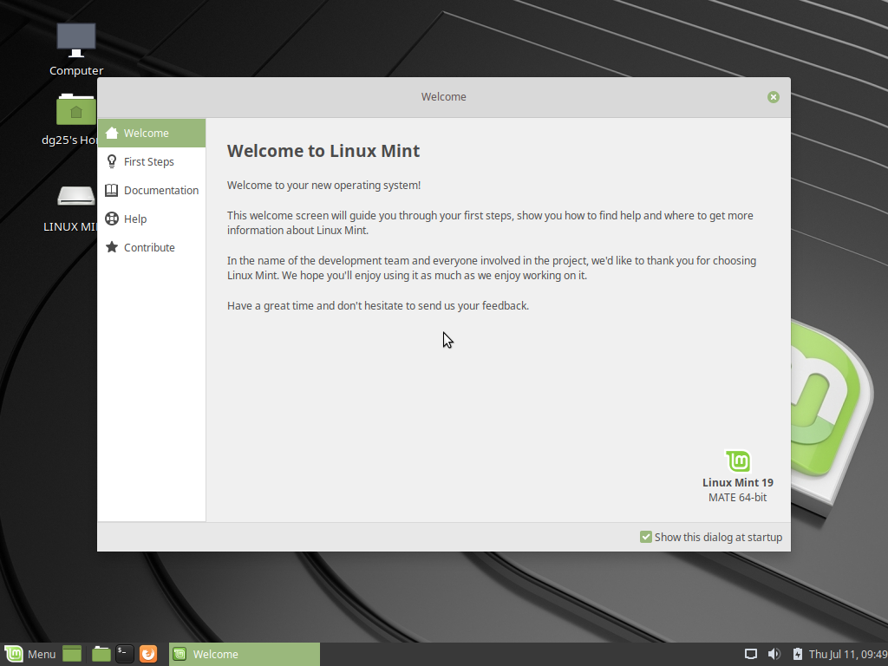The height and width of the screenshot is (666, 888).
Task: Open dg25's Home folder on the desktop
Action: (76, 110)
